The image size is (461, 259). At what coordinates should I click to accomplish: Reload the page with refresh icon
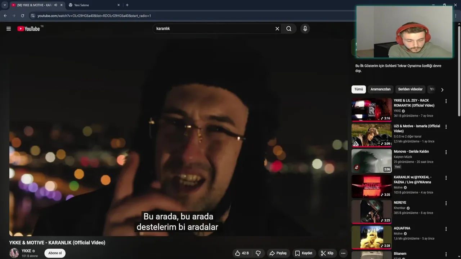pyautogui.click(x=22, y=16)
